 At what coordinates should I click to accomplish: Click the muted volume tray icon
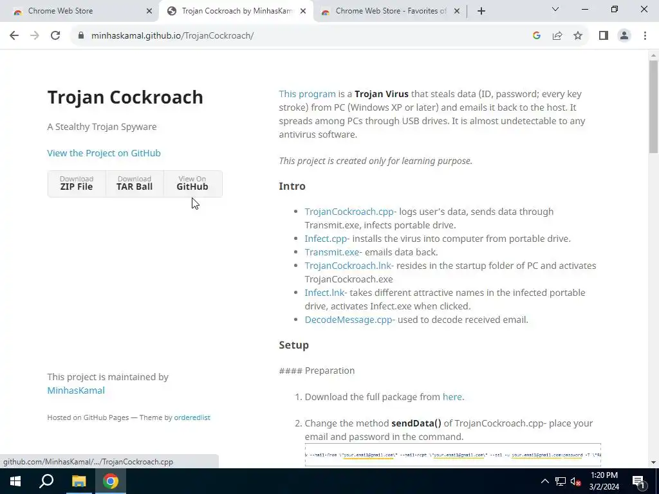click(x=575, y=481)
